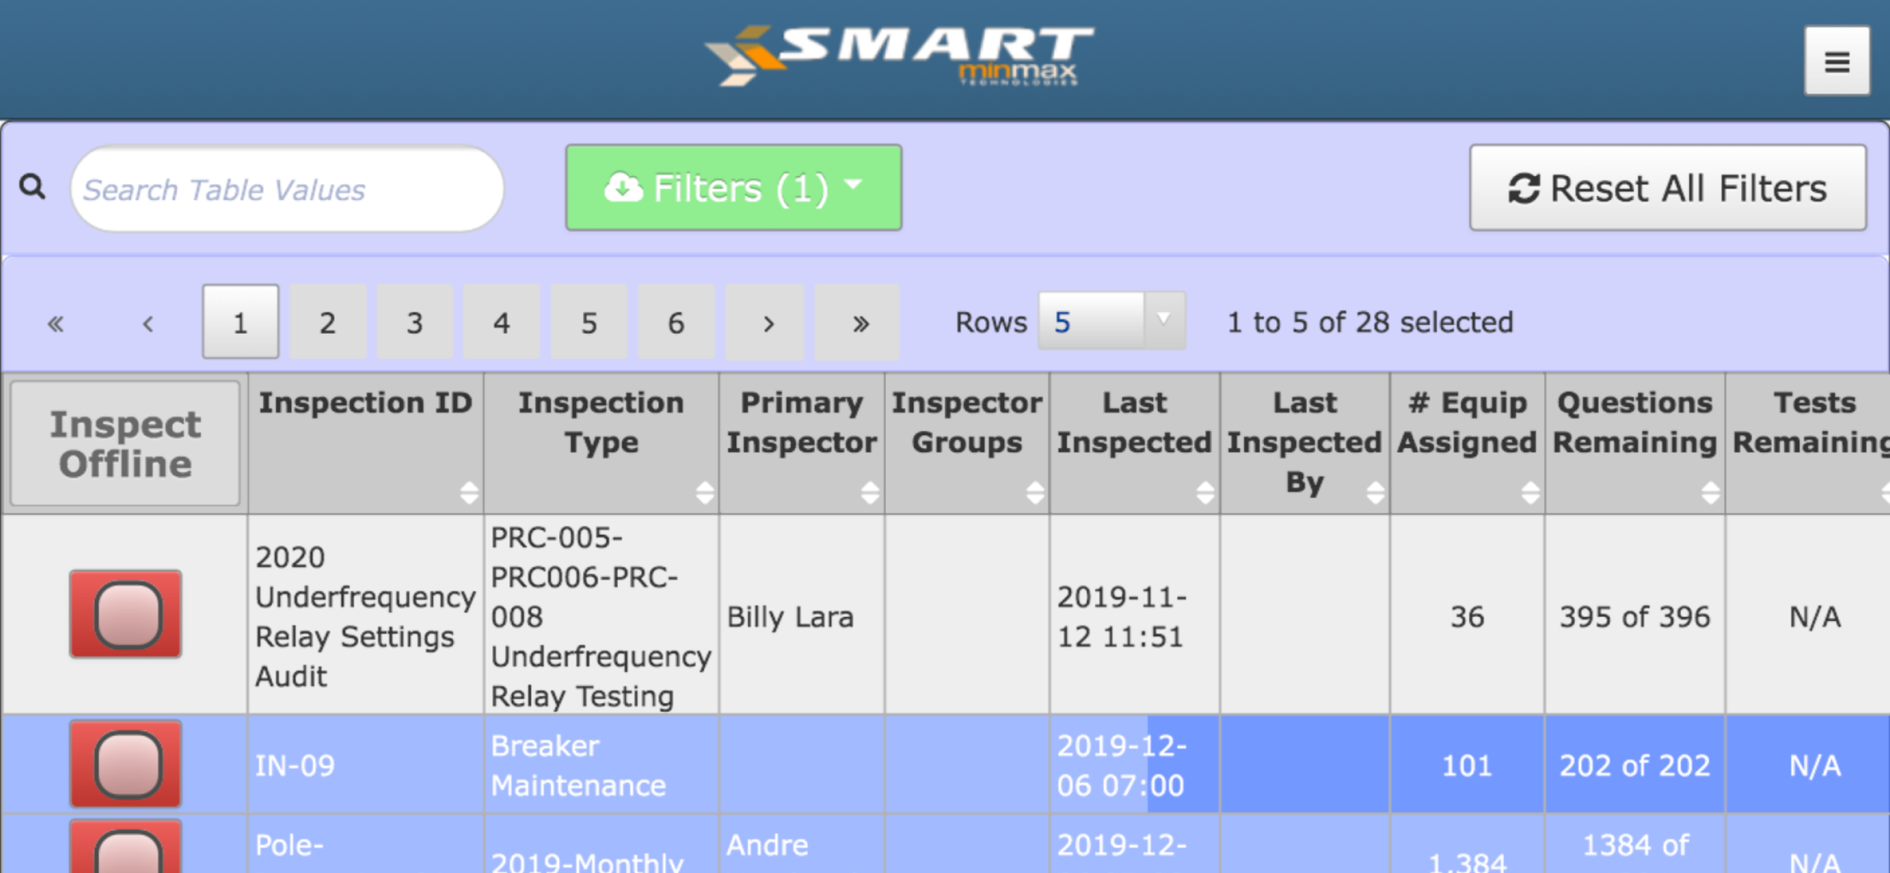The height and width of the screenshot is (873, 1890).
Task: Toggle offline inspect for the 2020 Underfrequency Relay Settings Audit row
Action: point(125,614)
